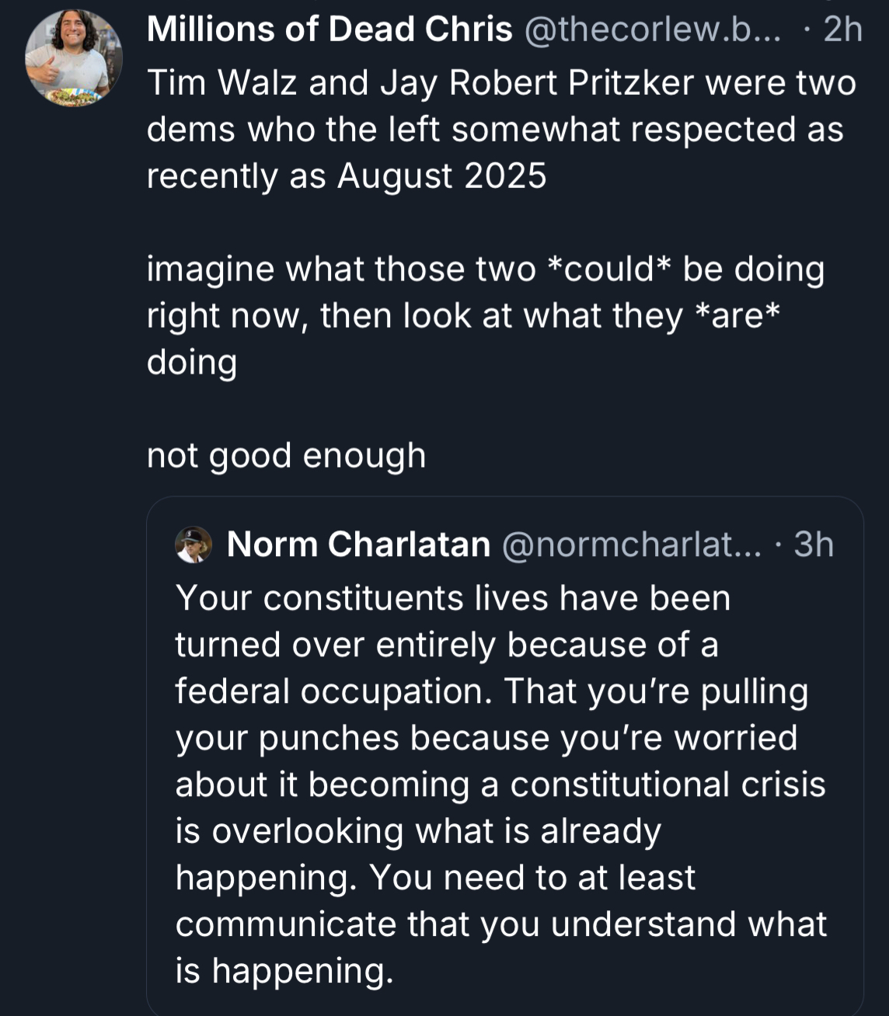Click the "federal occupation" line in quoted post
The image size is (889, 1016).
click(x=491, y=691)
